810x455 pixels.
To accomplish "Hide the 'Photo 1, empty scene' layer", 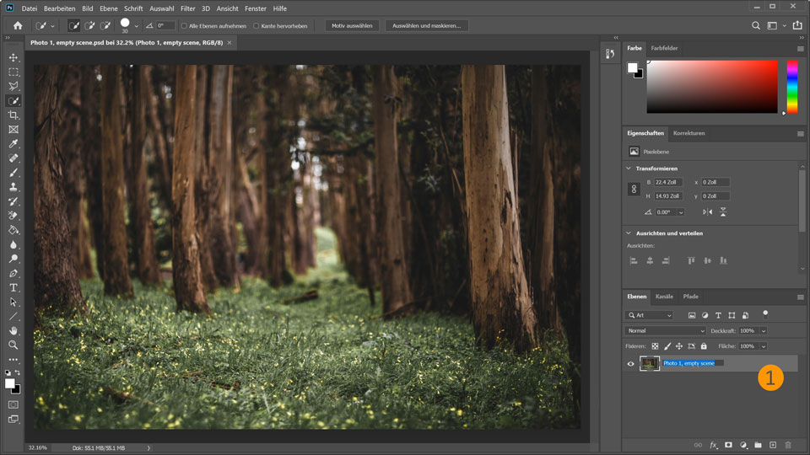I will click(630, 364).
